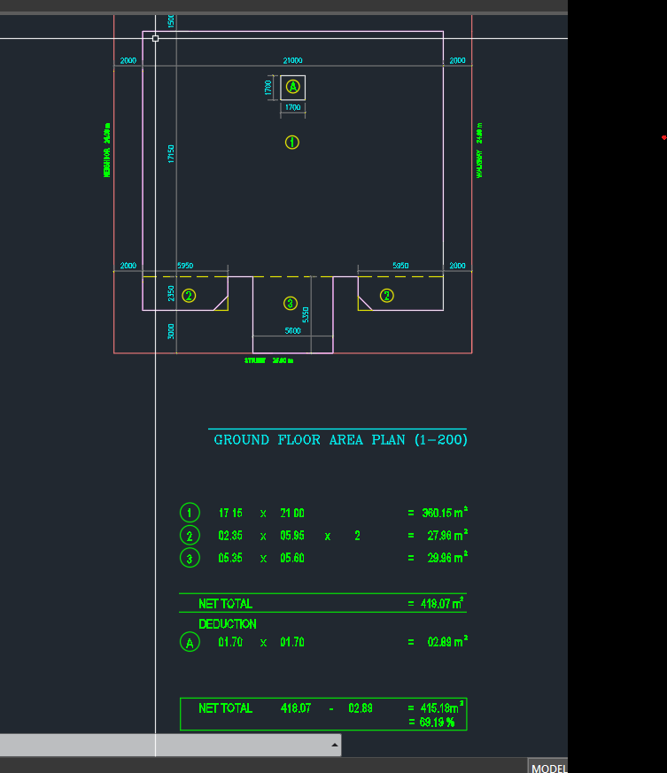Select the 17150 vertical dimension text
The image size is (667, 773).
coord(171,154)
